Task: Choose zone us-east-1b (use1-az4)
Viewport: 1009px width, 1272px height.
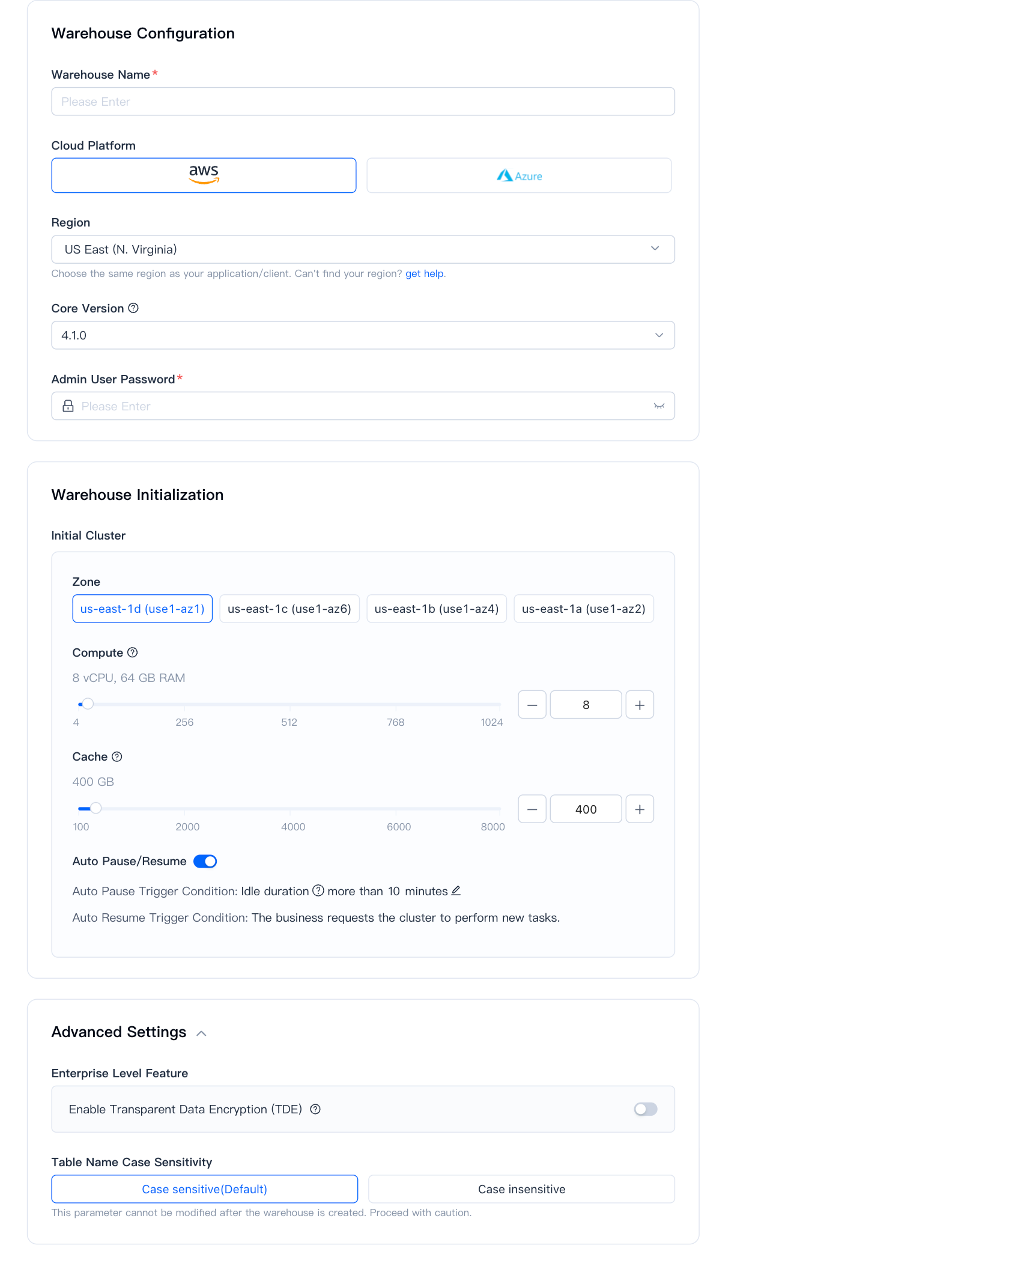Action: click(x=436, y=609)
